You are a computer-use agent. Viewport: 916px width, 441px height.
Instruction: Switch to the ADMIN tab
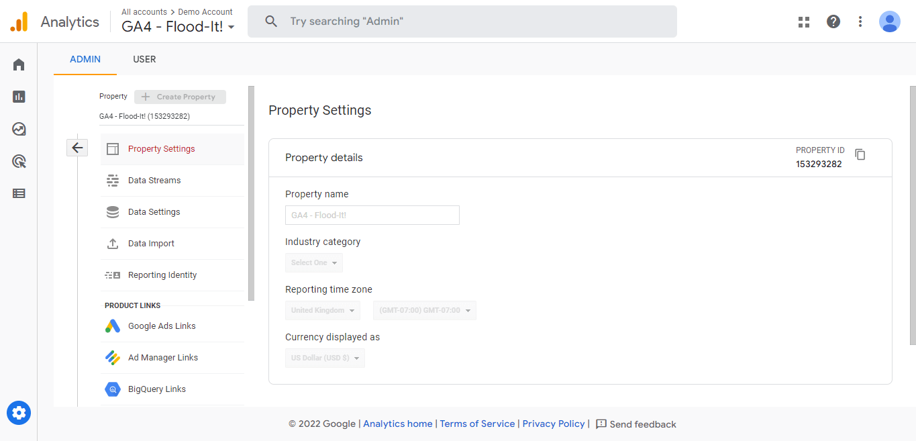tap(85, 59)
